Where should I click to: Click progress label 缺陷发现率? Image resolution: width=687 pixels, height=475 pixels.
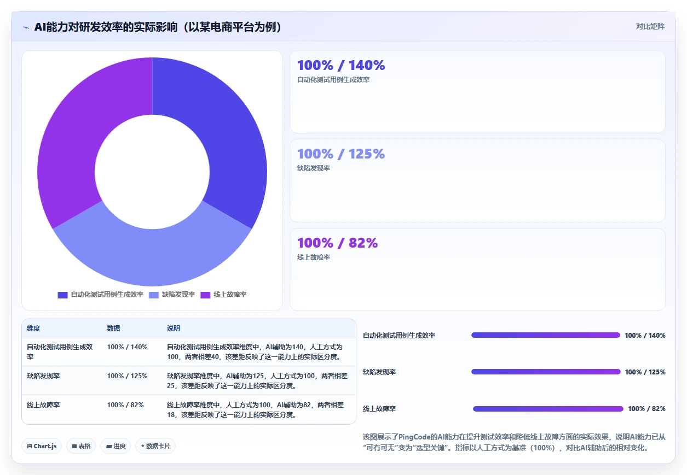pos(379,372)
